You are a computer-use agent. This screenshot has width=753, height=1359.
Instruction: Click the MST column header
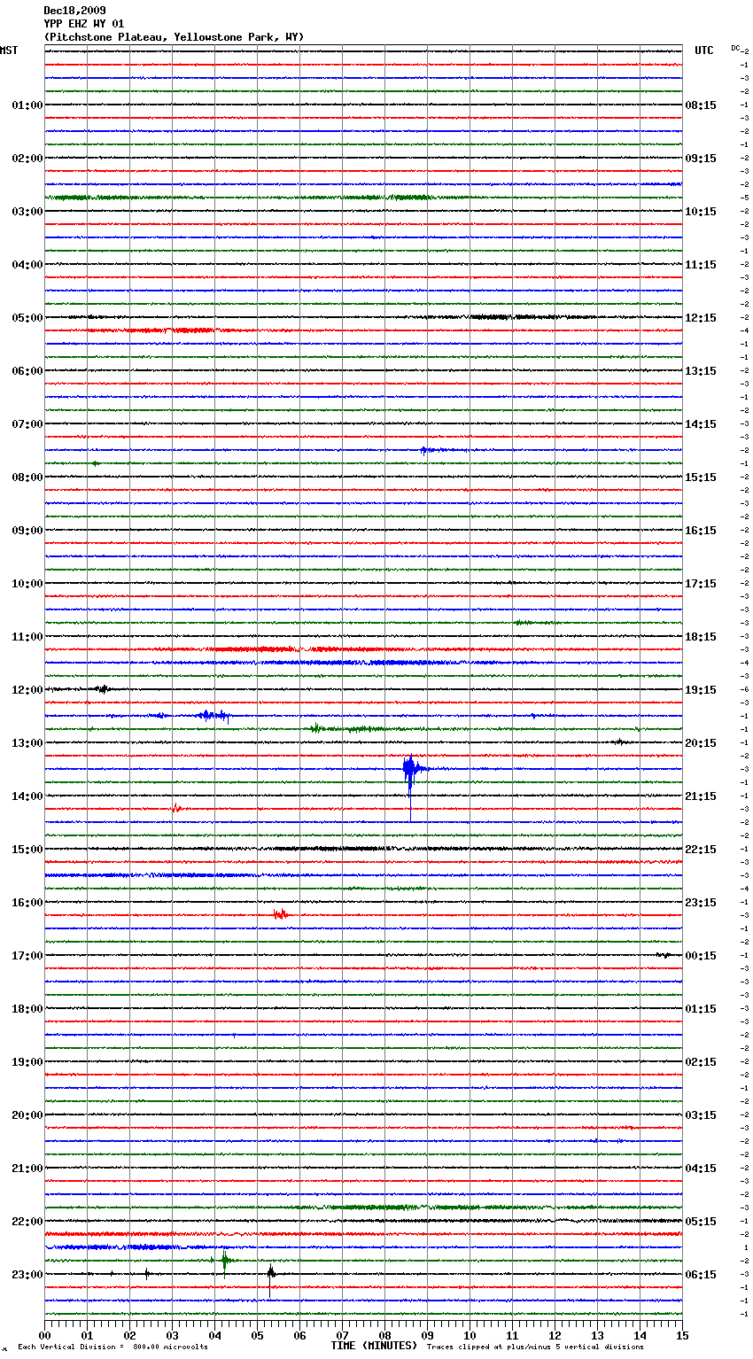coord(9,50)
